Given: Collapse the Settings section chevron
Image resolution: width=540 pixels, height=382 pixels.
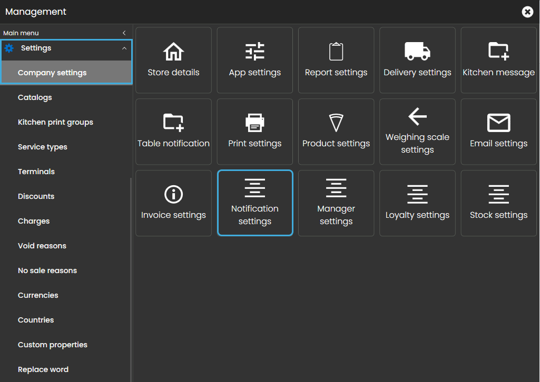Looking at the screenshot, I should tap(124, 48).
